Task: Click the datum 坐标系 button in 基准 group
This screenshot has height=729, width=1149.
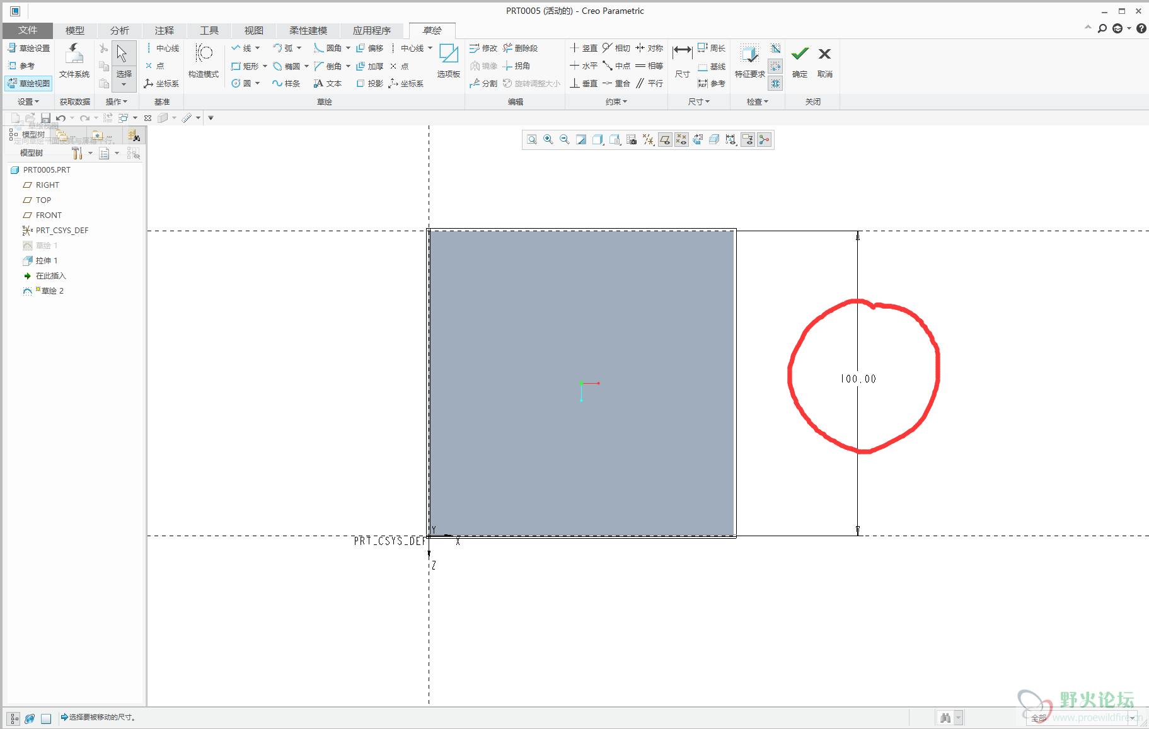Action: [x=161, y=83]
